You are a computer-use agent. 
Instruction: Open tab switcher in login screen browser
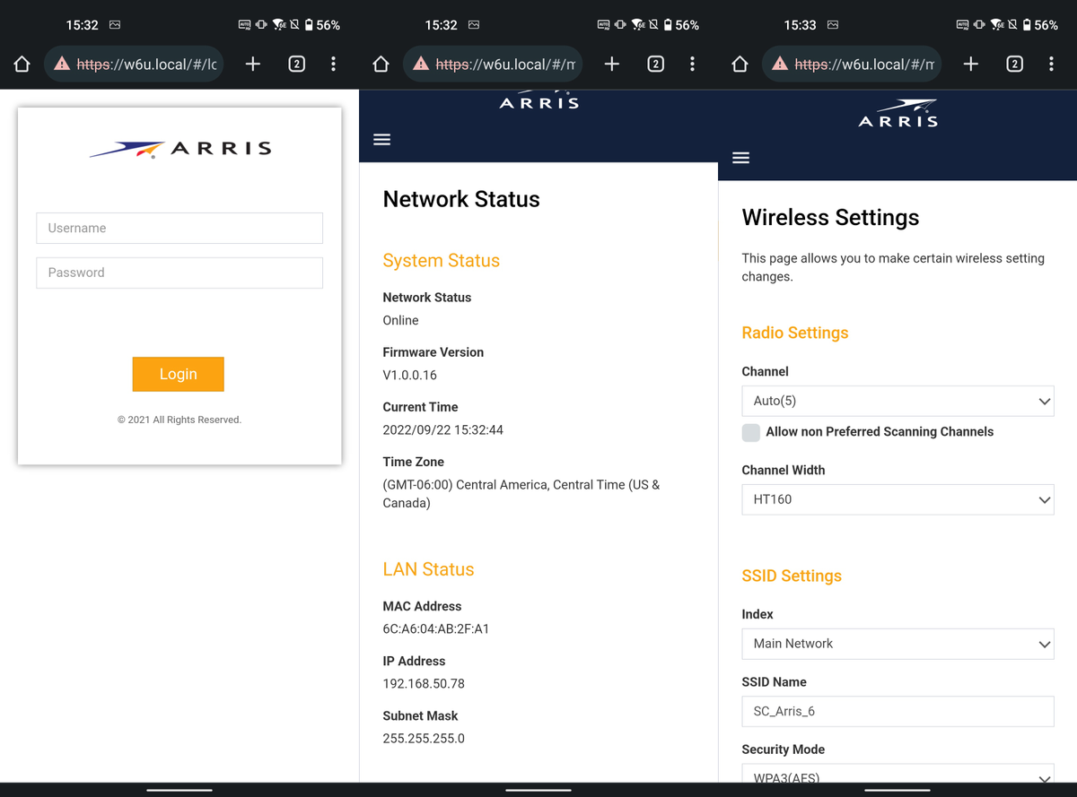pos(297,64)
